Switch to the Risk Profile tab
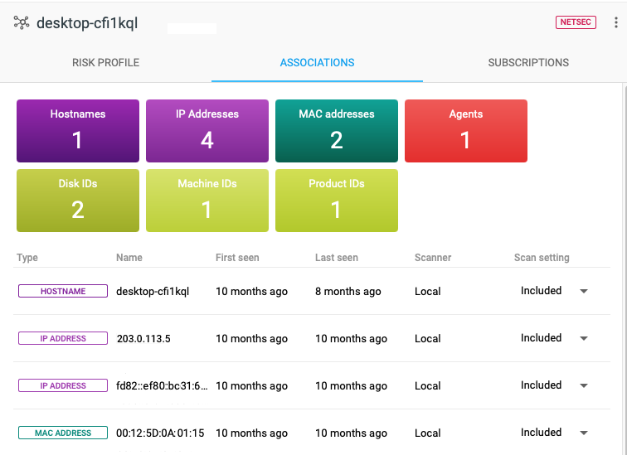Image resolution: width=627 pixels, height=455 pixels. [x=105, y=62]
